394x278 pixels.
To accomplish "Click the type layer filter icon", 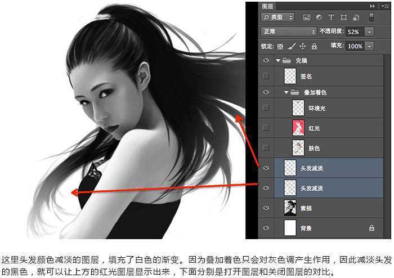I will coord(331,17).
